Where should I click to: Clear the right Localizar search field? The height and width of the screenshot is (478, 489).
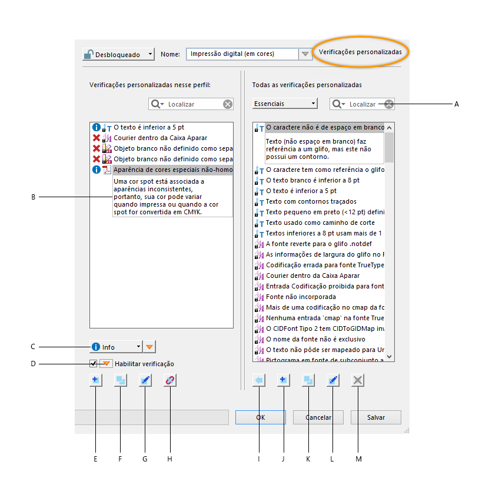[x=389, y=104]
